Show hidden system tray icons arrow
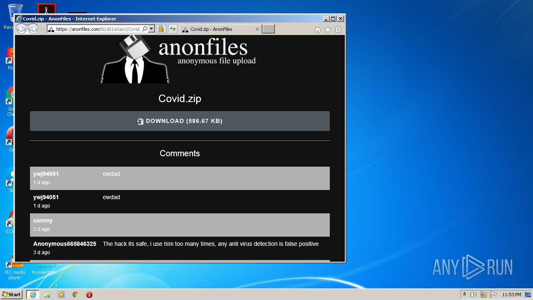 point(465,295)
